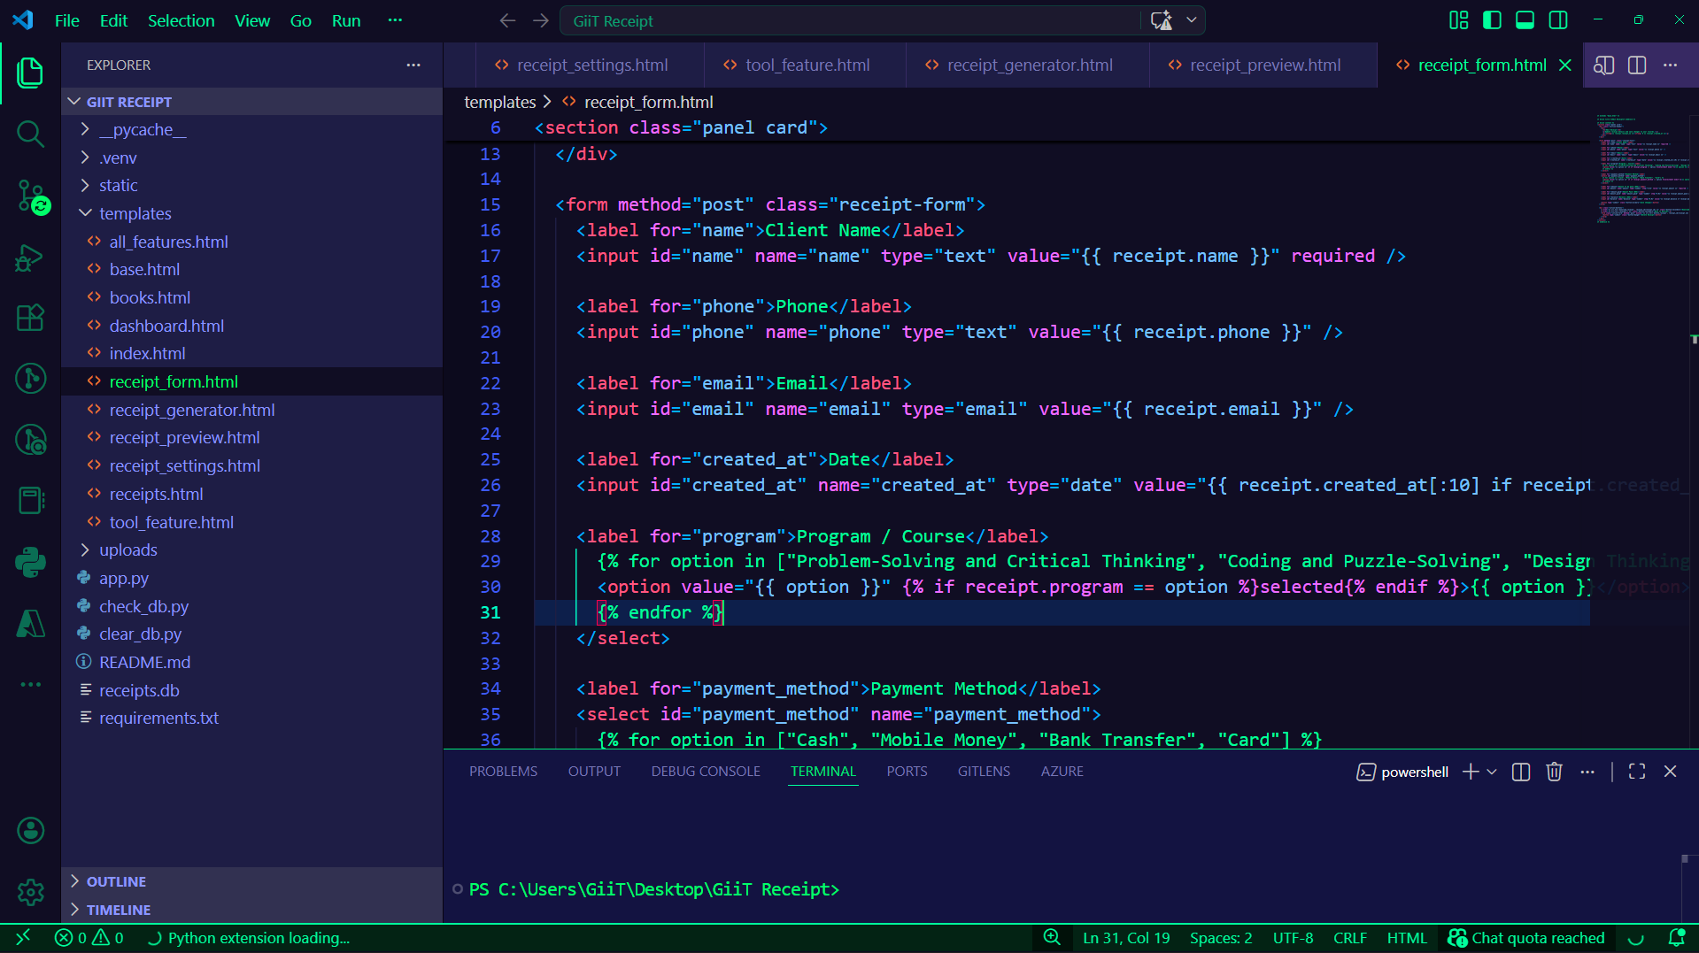Viewport: 1699px width, 953px height.
Task: Toggle the primary side bar layout
Action: [x=1492, y=20]
